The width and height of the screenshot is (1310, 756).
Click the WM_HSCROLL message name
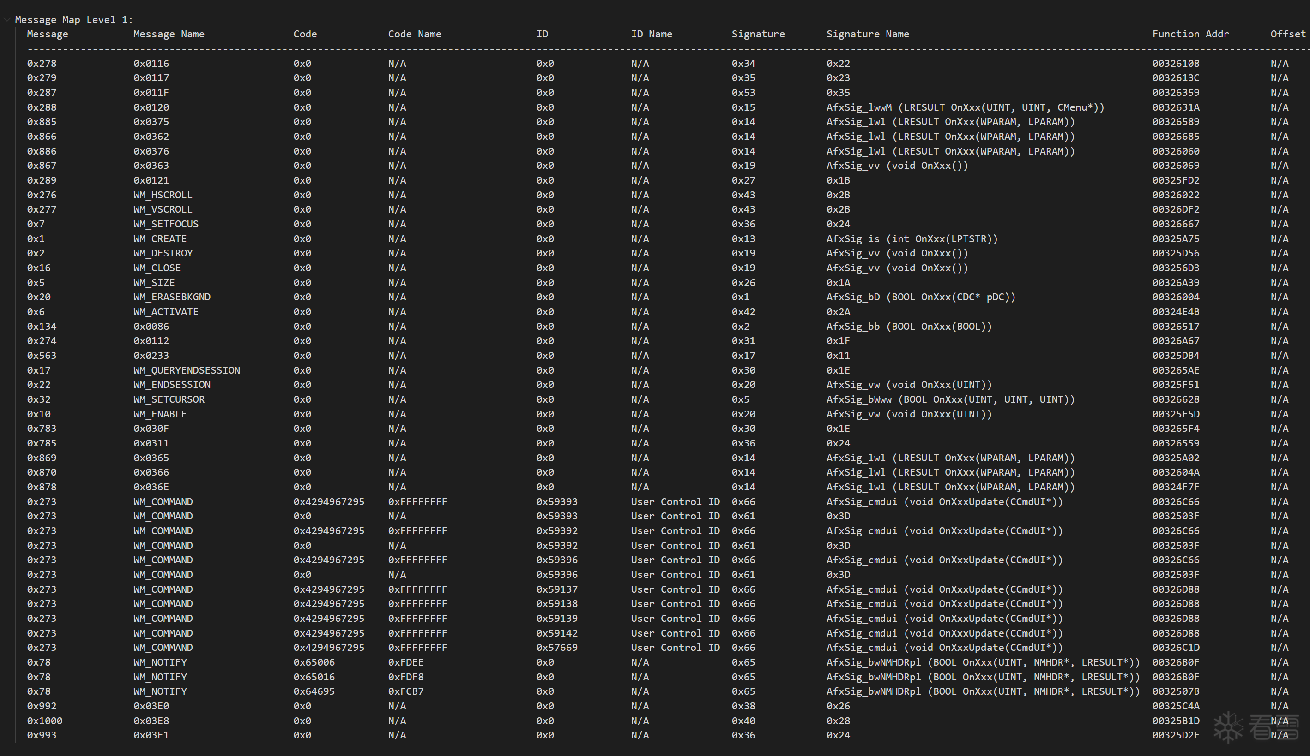(163, 195)
